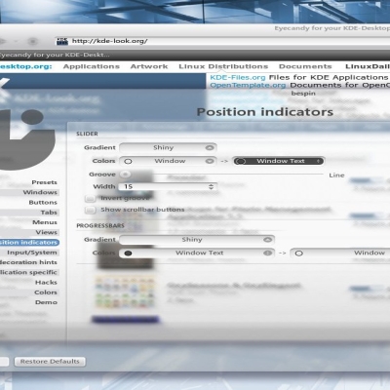
Task: Open Linux Distributions menu on the website
Action: (223, 66)
